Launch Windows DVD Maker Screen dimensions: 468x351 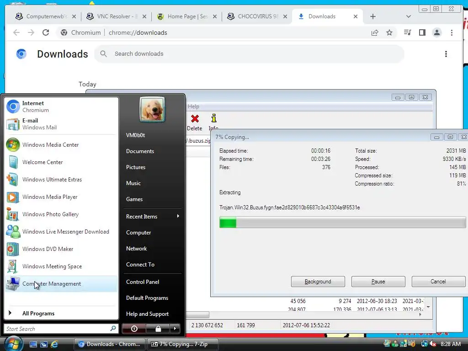[x=61, y=249]
